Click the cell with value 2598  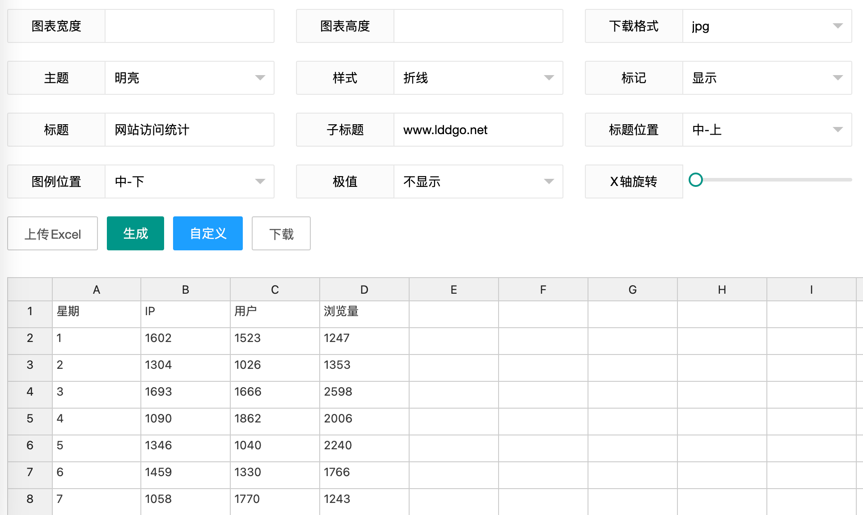[x=364, y=392]
